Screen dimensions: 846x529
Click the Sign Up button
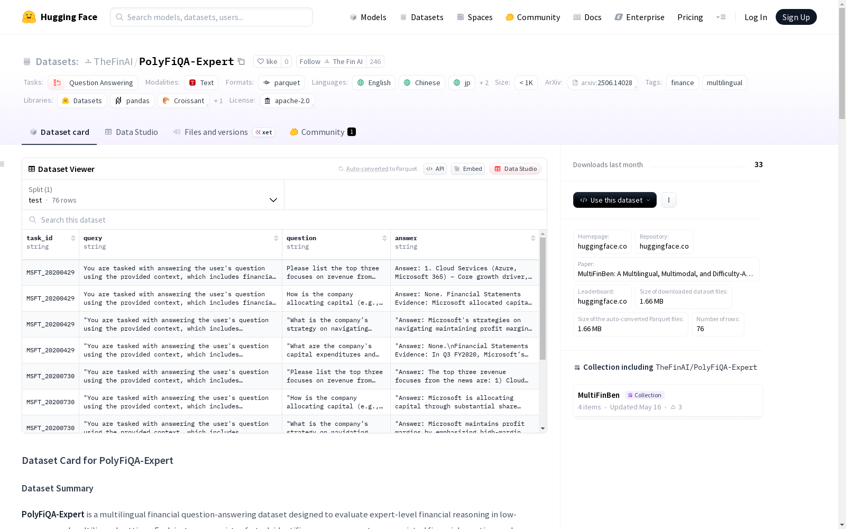796,17
